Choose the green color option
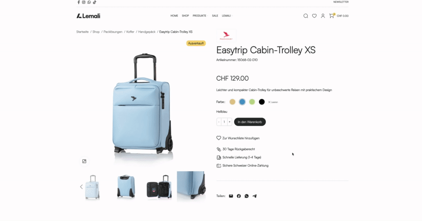Screen dimensions: 422x221 [x=252, y=102]
